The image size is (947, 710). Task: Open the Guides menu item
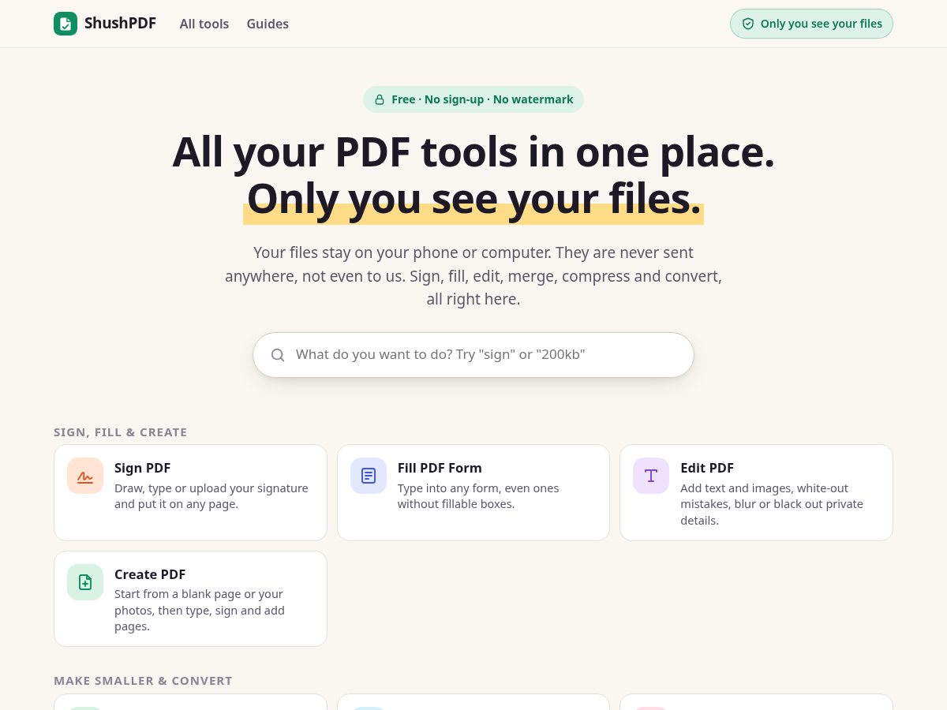coord(268,24)
